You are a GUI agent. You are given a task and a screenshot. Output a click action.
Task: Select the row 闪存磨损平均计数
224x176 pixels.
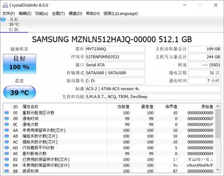109,148
